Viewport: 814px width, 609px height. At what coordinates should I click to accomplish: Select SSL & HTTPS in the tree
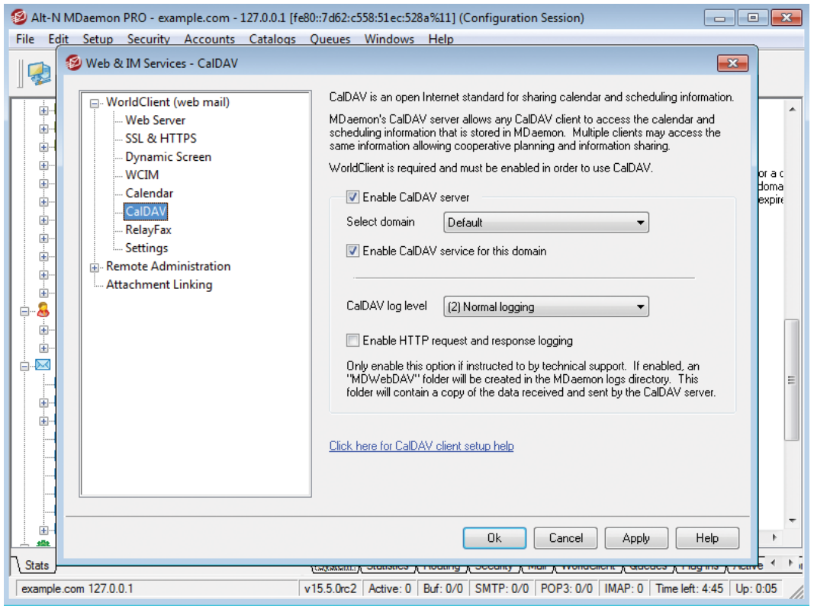point(161,139)
